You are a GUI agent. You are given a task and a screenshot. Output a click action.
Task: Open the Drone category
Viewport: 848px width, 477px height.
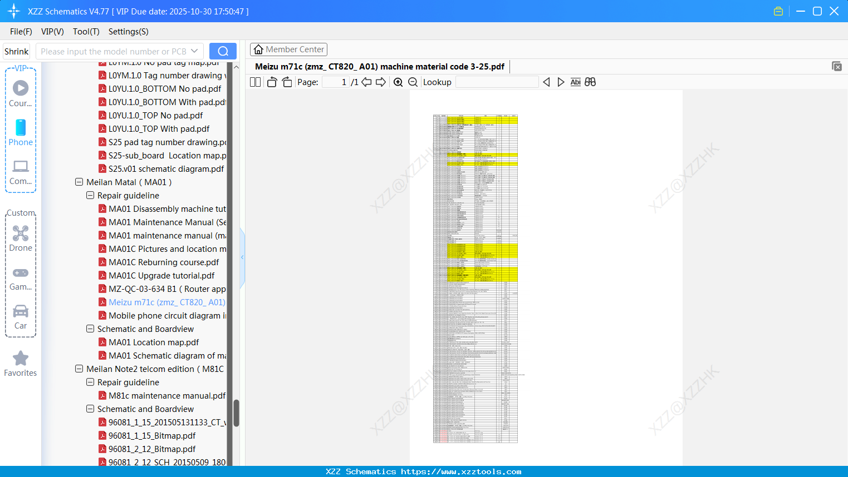[x=21, y=238]
